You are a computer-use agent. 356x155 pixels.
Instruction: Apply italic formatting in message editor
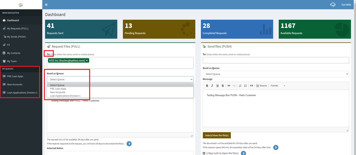click(x=212, y=86)
